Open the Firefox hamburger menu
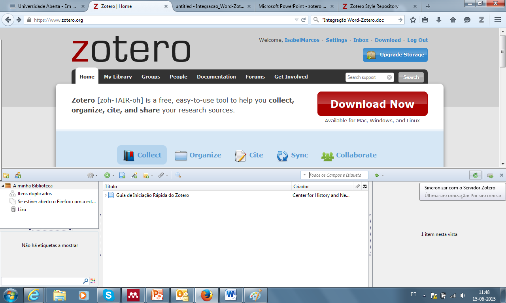Screen dimensions: 506x303 click(x=498, y=20)
